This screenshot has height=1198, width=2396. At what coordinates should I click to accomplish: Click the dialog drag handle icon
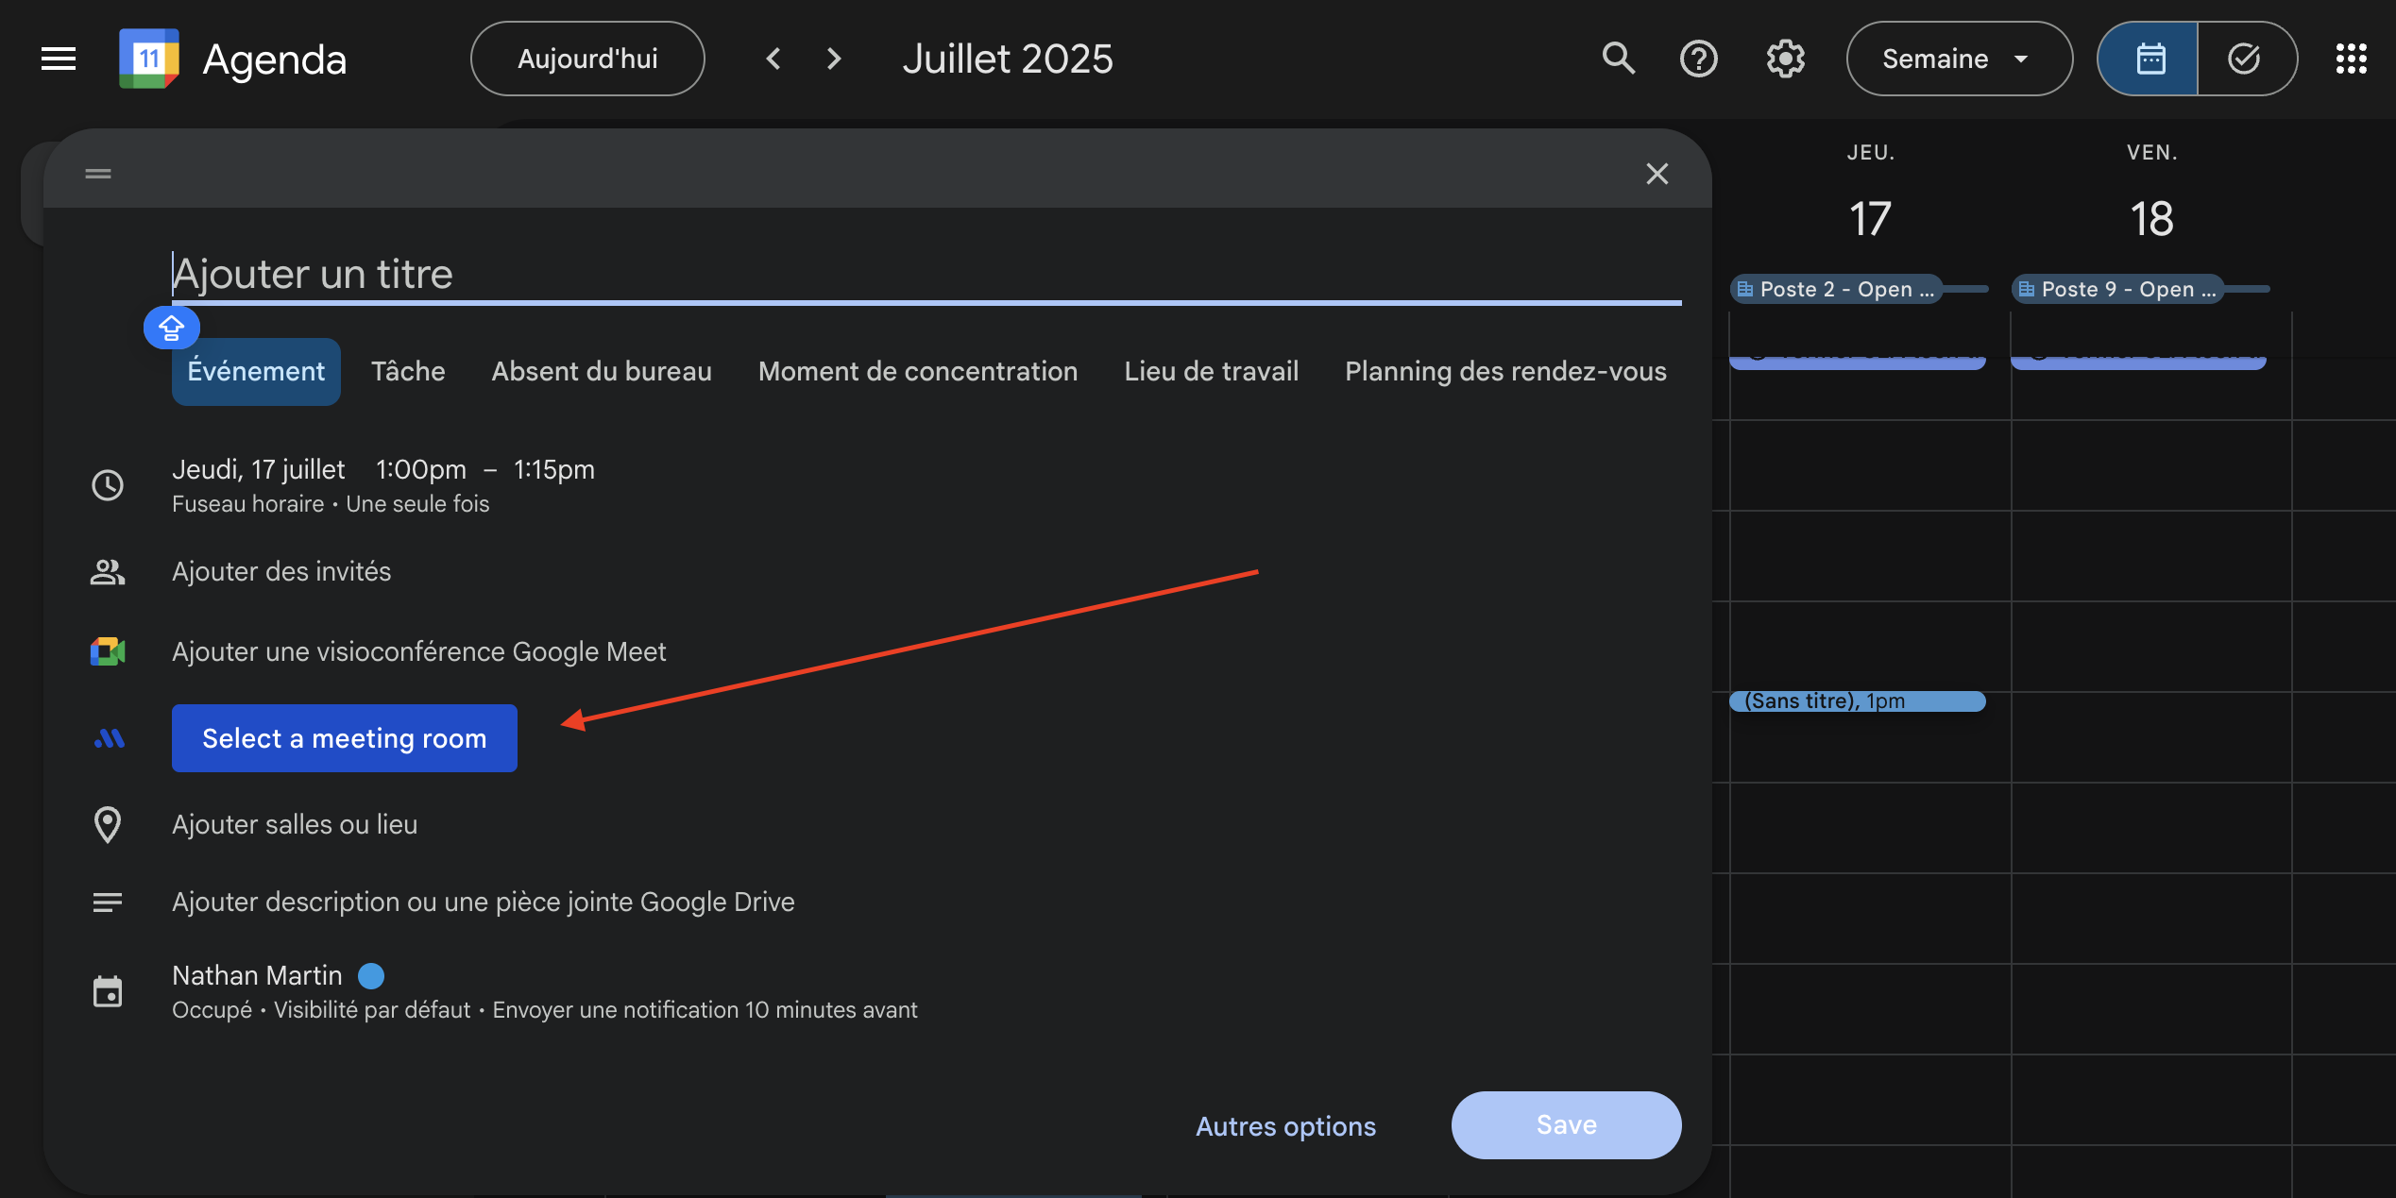[x=98, y=174]
